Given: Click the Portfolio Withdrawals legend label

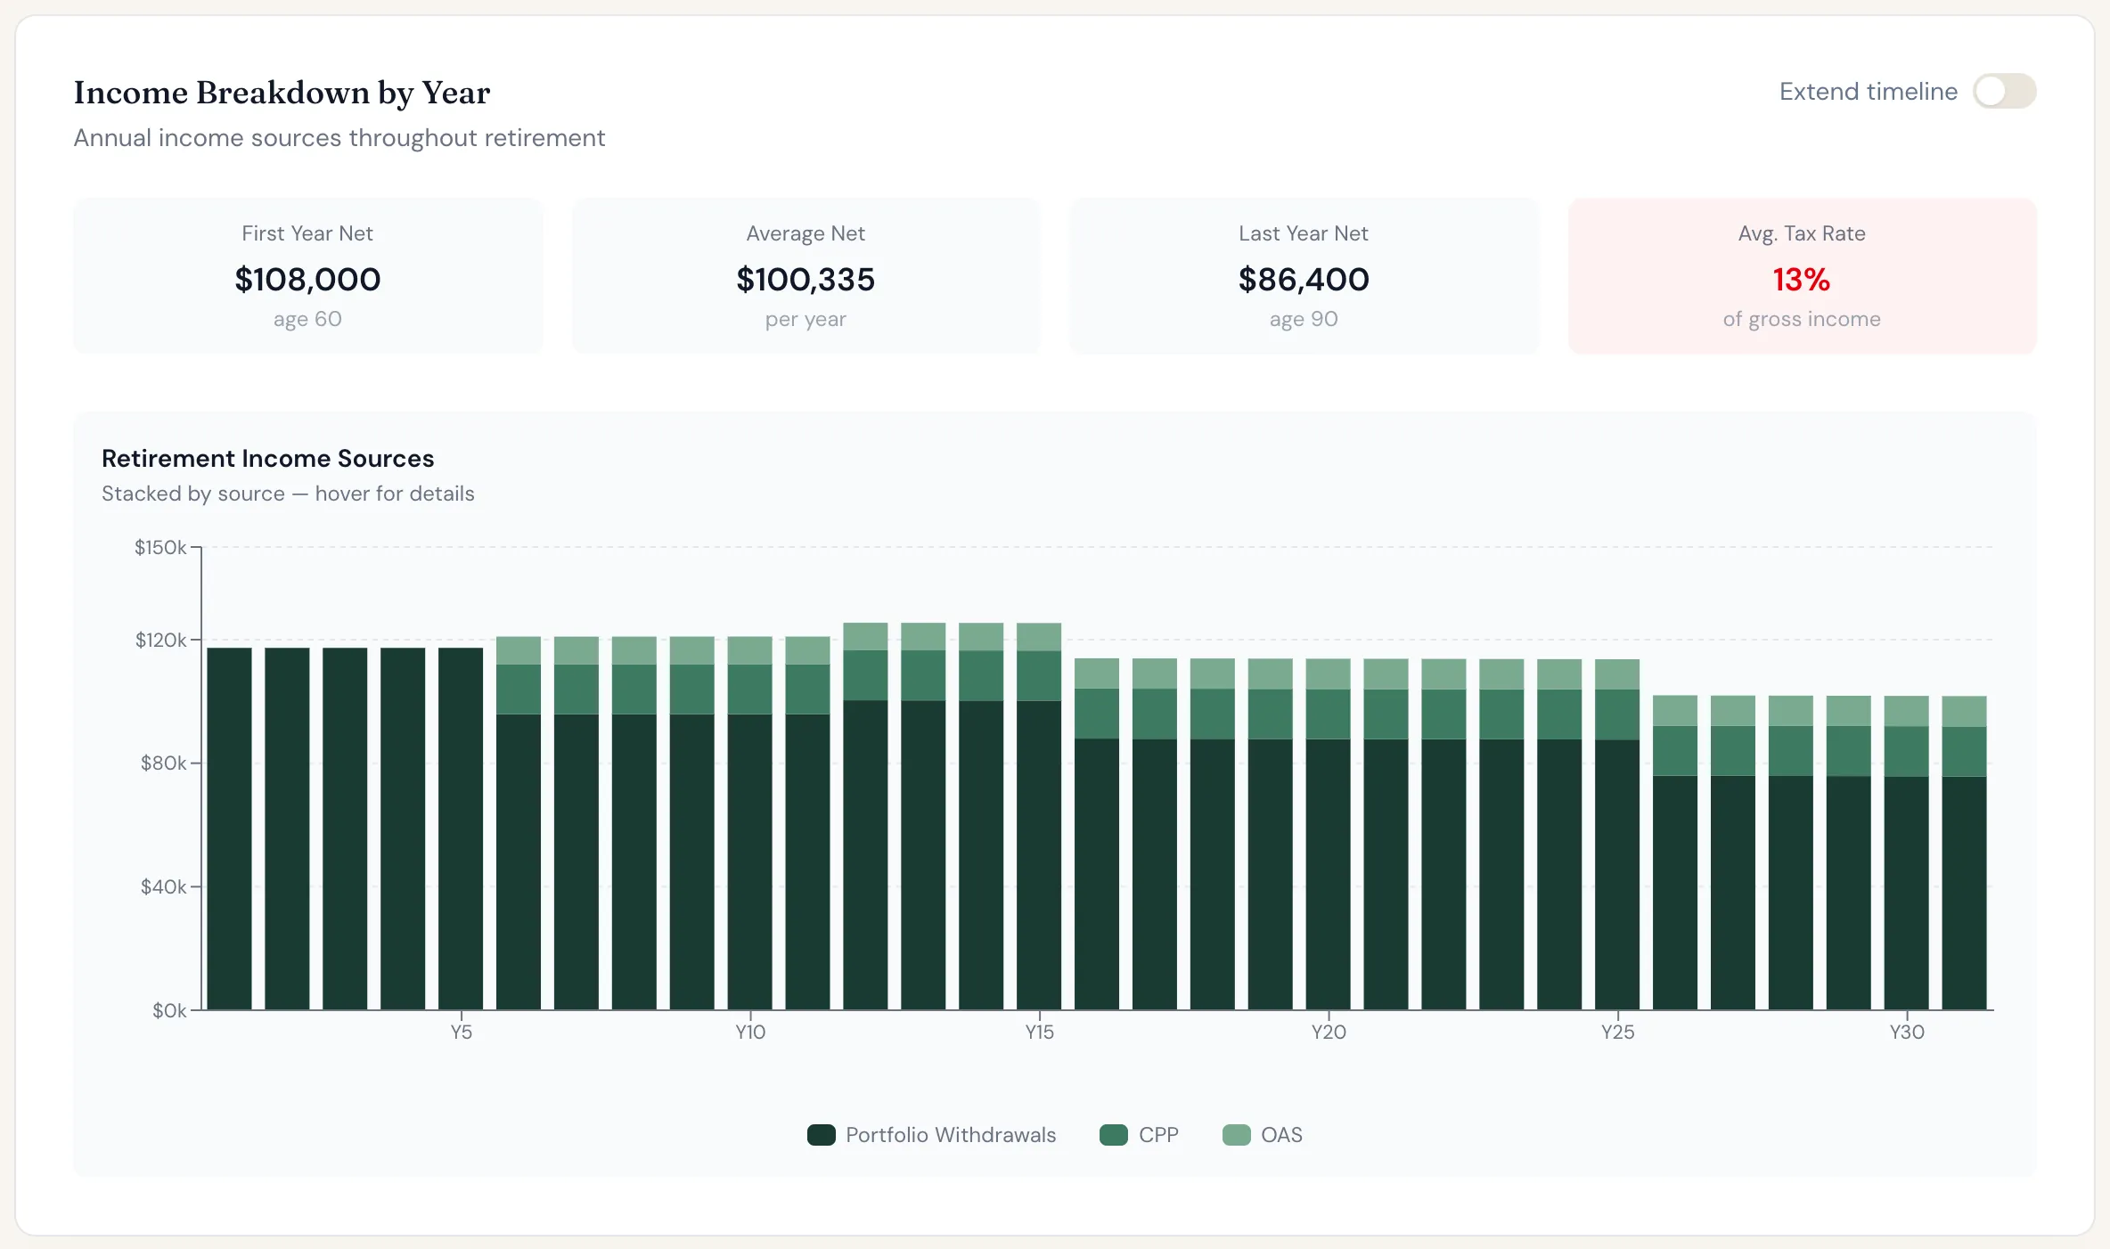Looking at the screenshot, I should (951, 1135).
